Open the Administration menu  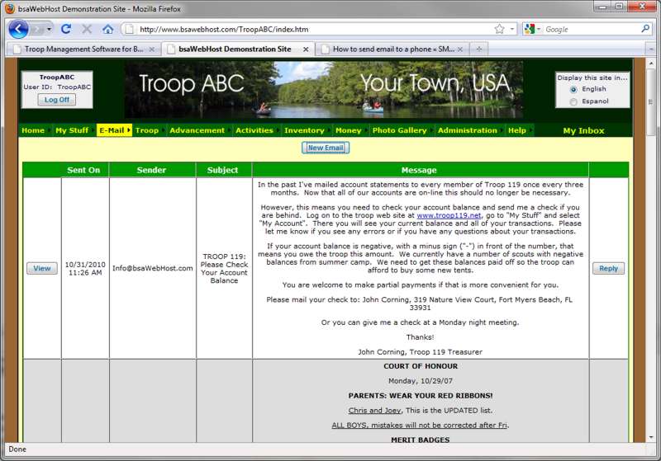coord(467,130)
